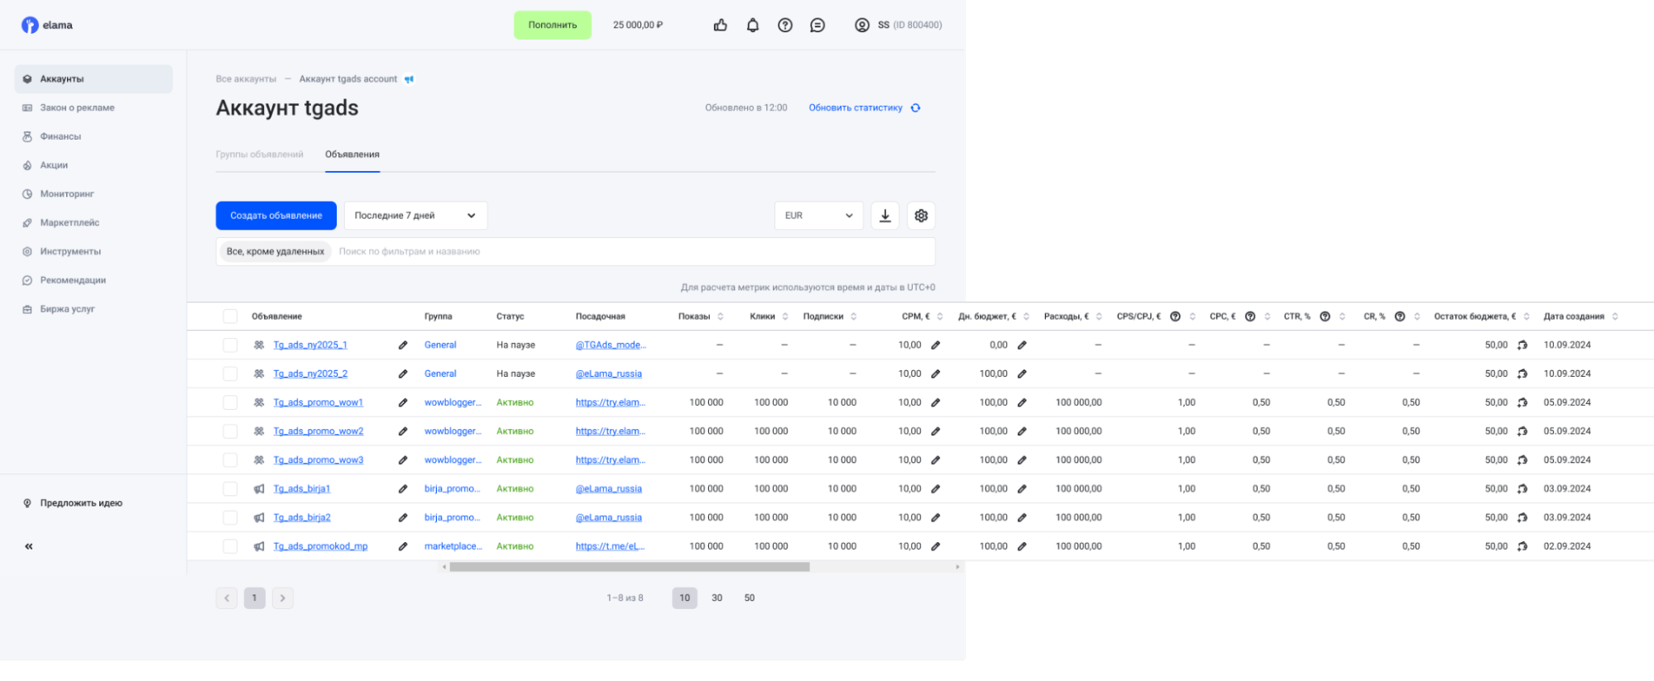Screen dimensions: 1654x681
Task: Open Финансы in the sidebar
Action: 60,136
